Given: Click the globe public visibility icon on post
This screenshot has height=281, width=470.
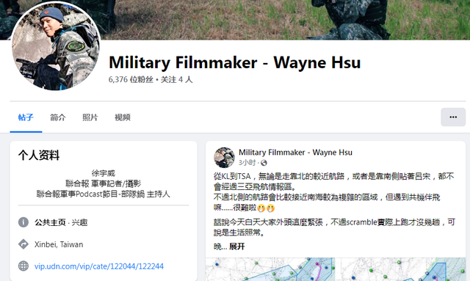Looking at the screenshot, I should 264,163.
